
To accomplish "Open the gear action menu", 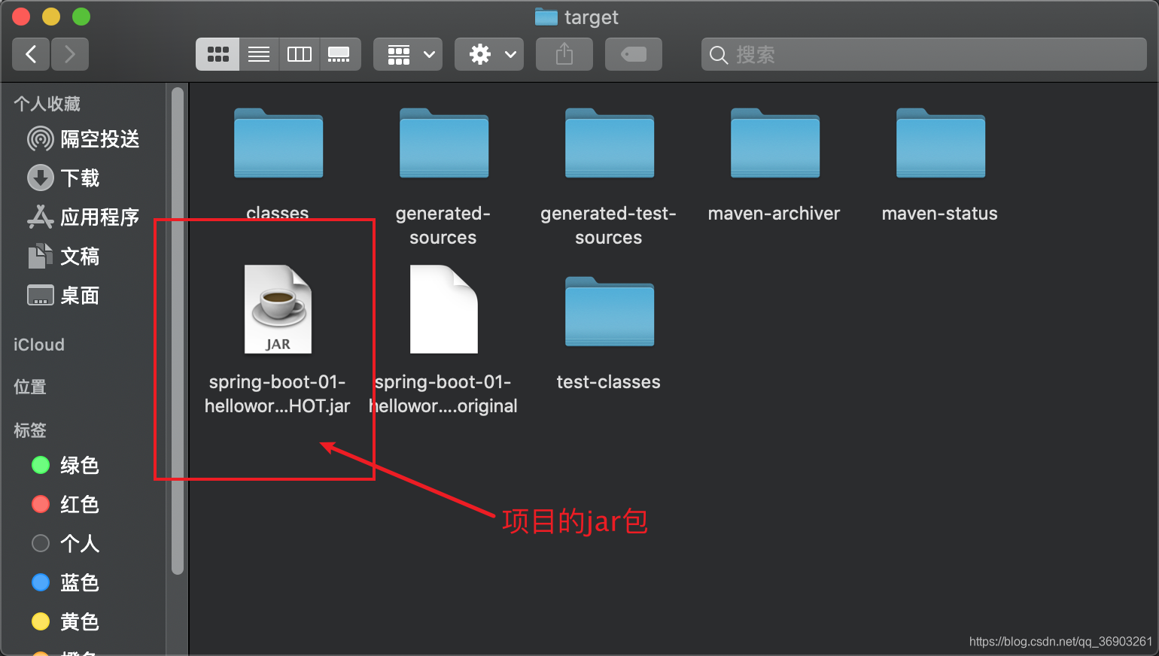I will click(489, 54).
